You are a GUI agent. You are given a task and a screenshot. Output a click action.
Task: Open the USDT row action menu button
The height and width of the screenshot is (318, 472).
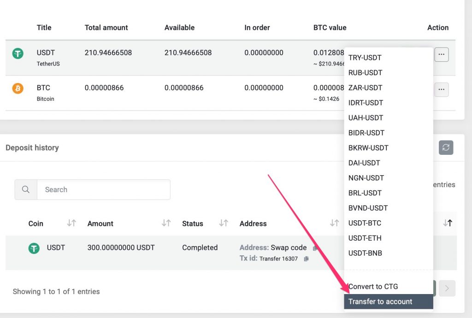441,54
